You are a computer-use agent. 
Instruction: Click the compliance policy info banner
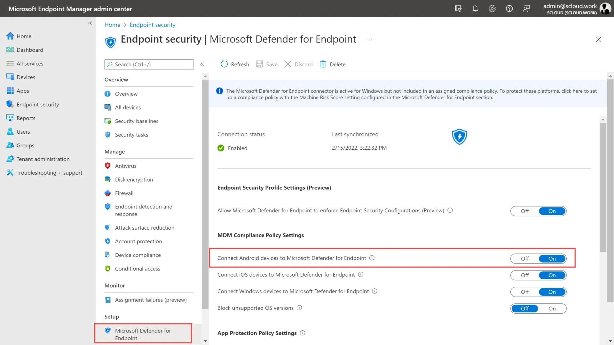[408, 94]
